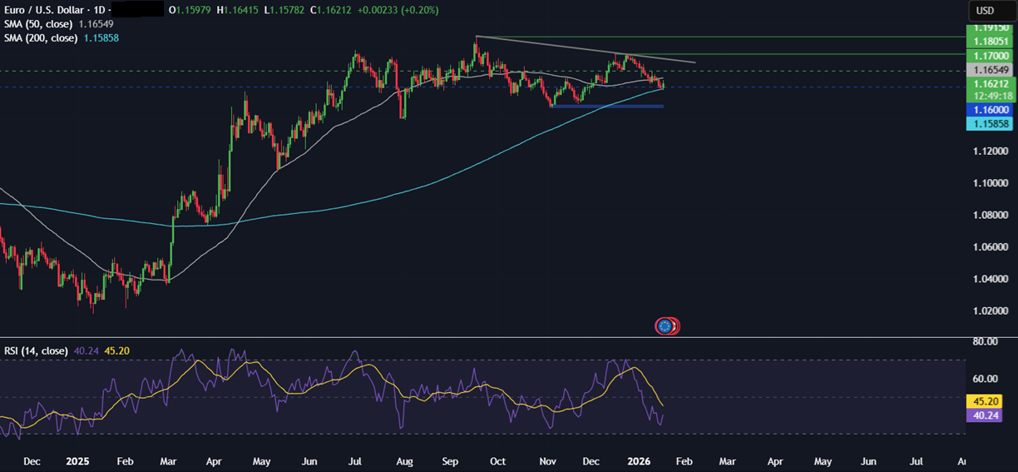The width and height of the screenshot is (1018, 472).
Task: Open the USD currency dropdown
Action: [985, 11]
